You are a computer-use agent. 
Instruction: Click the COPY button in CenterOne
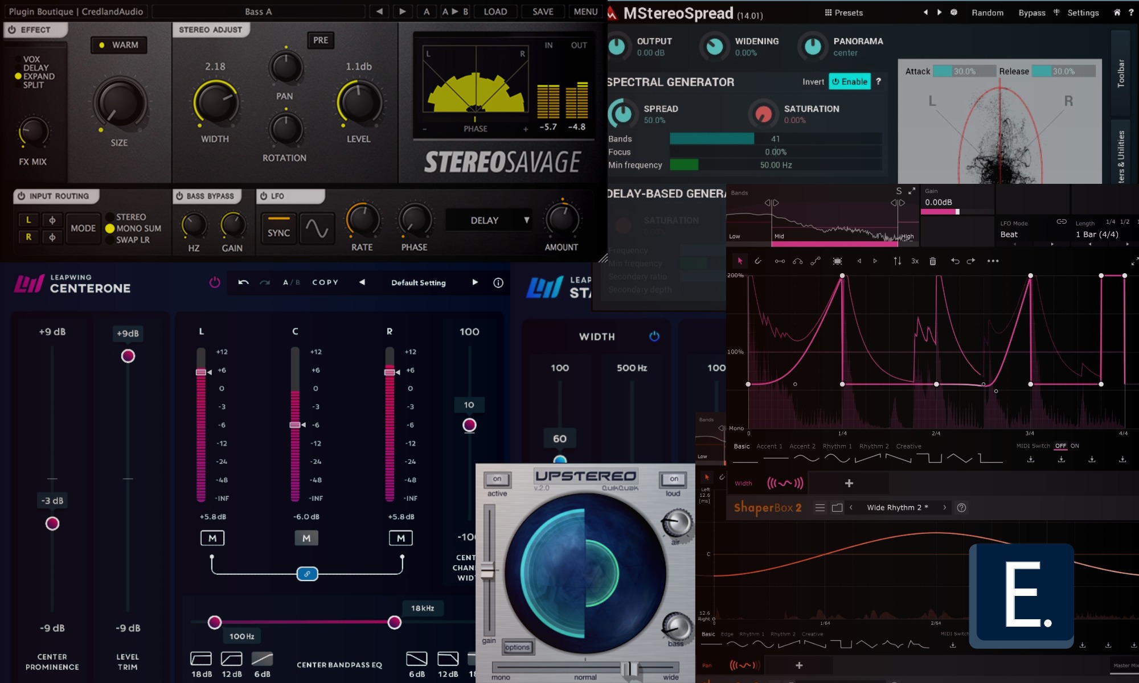[x=325, y=282]
